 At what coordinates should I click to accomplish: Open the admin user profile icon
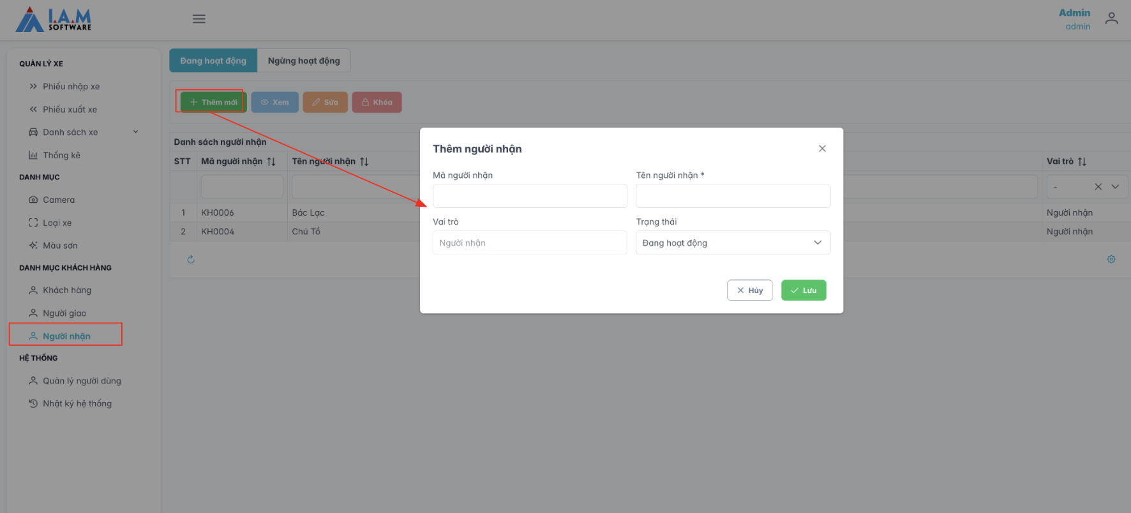(x=1111, y=19)
